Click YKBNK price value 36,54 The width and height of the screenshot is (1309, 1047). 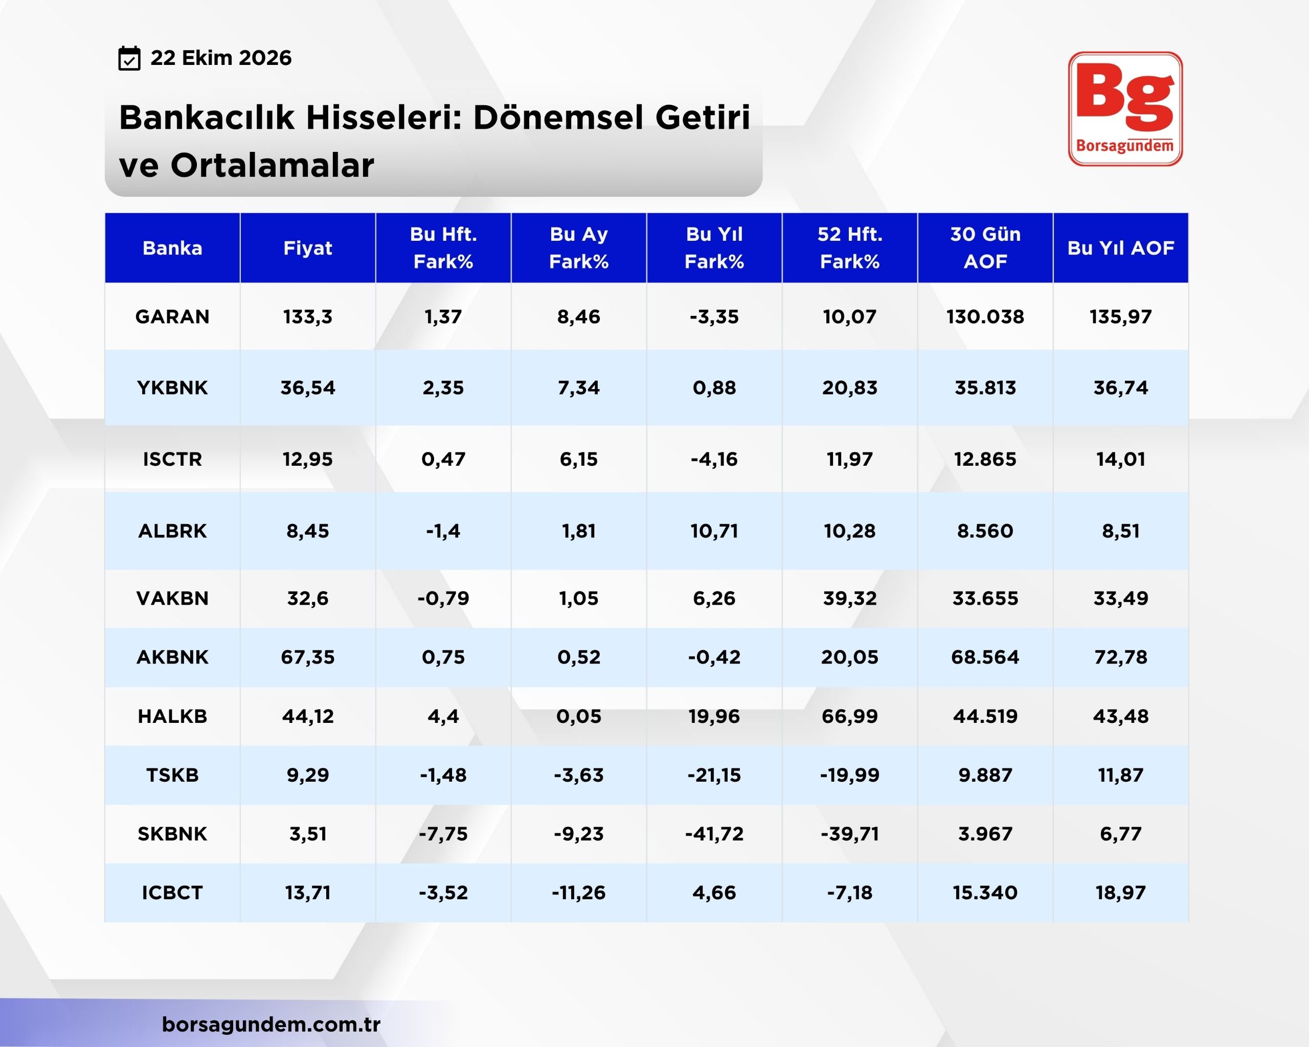pyautogui.click(x=308, y=388)
